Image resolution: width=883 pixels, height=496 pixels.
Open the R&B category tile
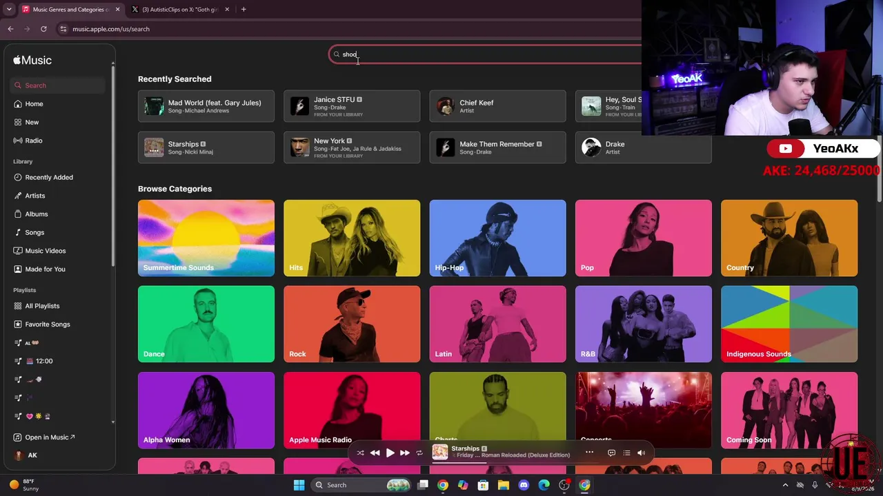tap(644, 324)
